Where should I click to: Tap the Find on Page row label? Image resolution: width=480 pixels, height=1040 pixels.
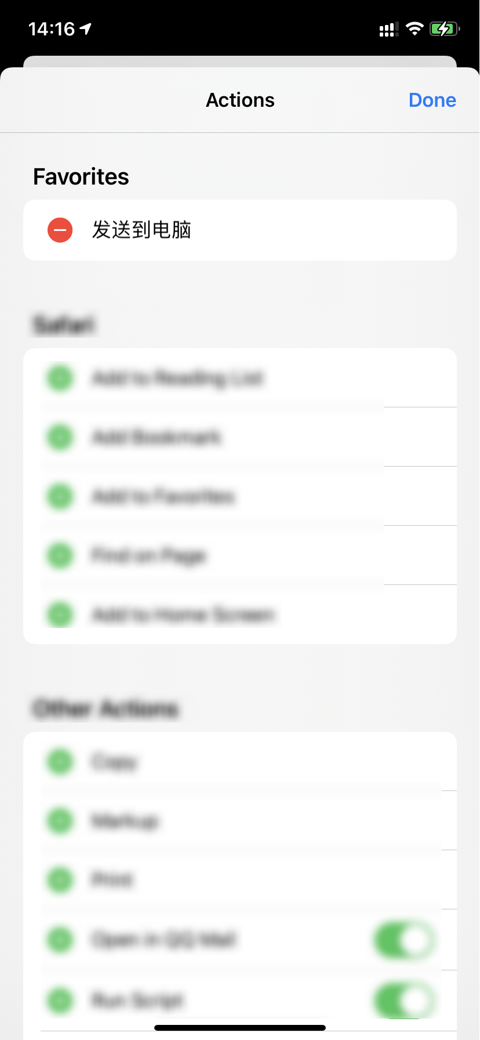click(149, 556)
